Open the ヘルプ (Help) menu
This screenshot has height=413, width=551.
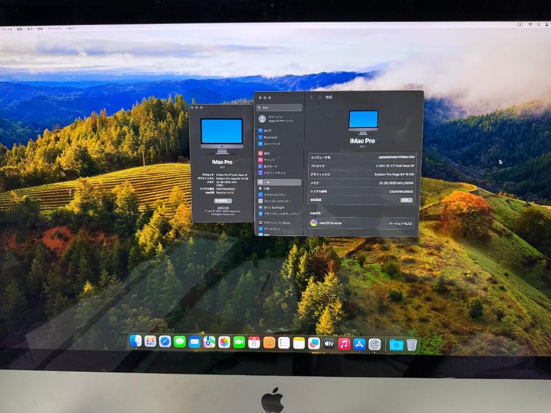click(x=70, y=29)
